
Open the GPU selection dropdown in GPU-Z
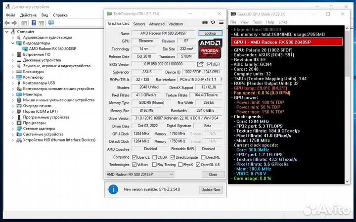140,175
